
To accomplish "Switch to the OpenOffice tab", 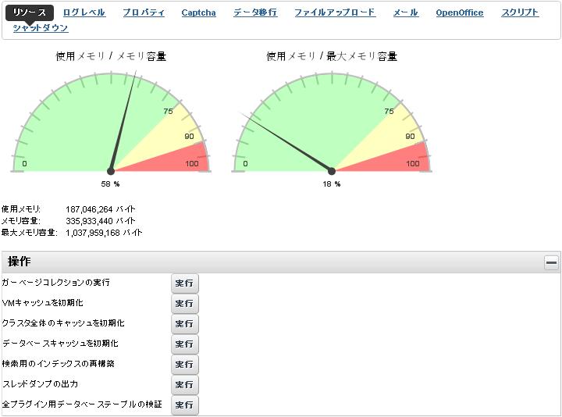I will click(x=459, y=12).
